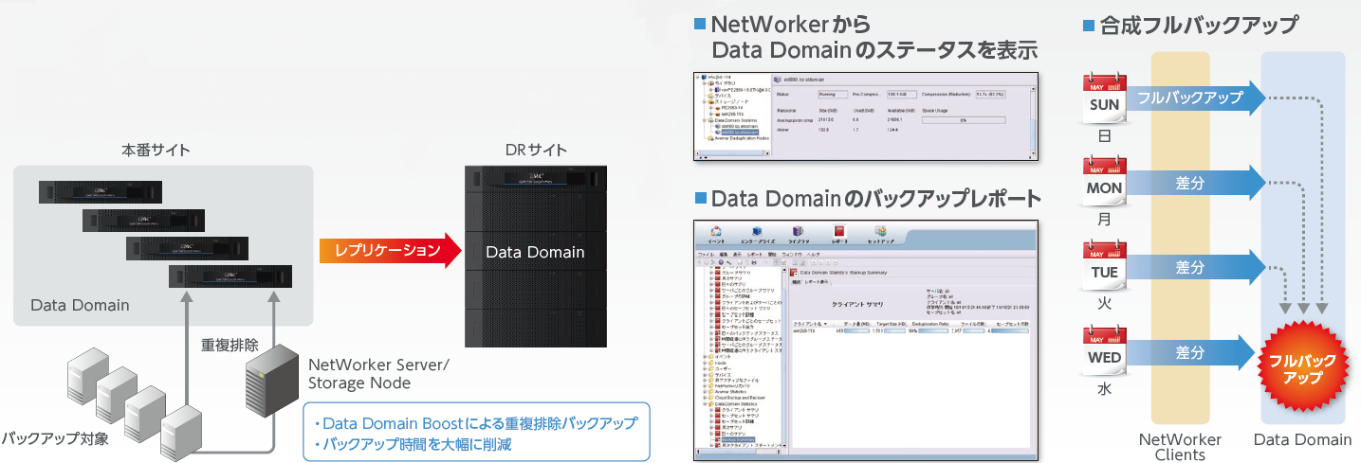The image size is (1361, 463).
Task: Click the red フルバックアップ starburst badge
Action: tap(1302, 368)
